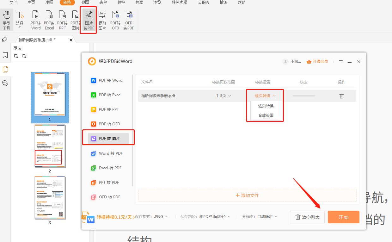Select PDF 转 Excel in the sidebar
The image size is (392, 242).
point(110,95)
